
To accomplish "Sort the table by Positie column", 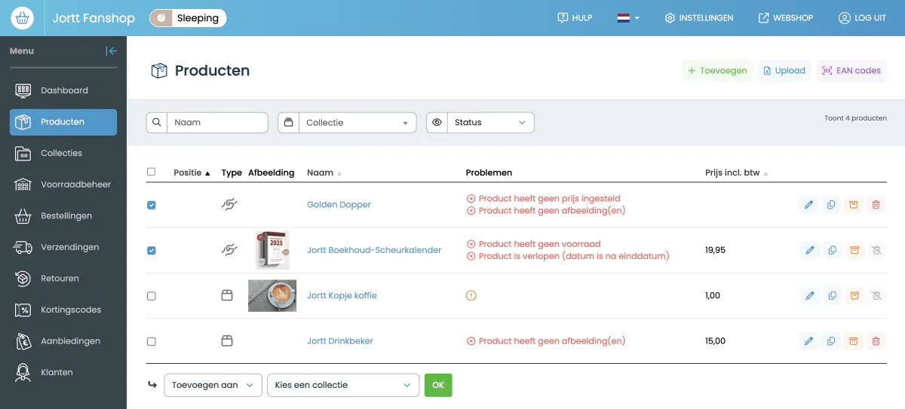I will tap(192, 172).
